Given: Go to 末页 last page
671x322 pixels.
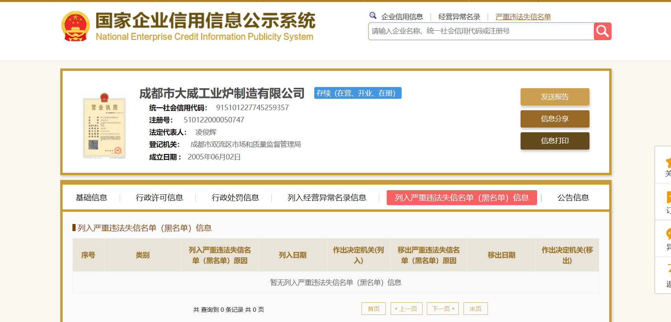Looking at the screenshot, I should pos(475,309).
